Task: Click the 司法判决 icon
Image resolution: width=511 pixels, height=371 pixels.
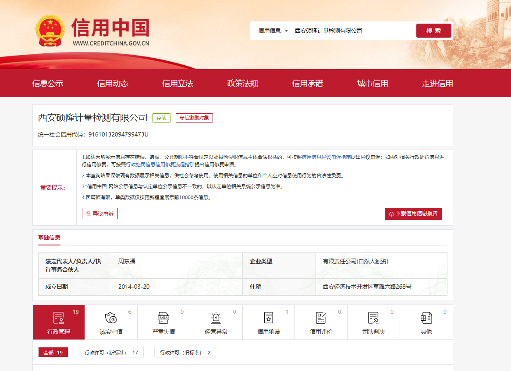Action: pos(373,318)
